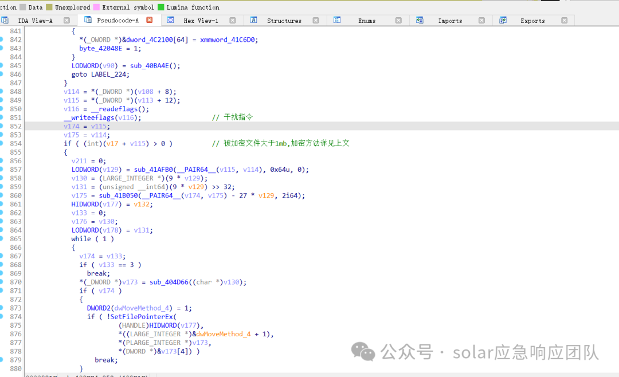Close the Pseudocode-A tab with red X

(x=150, y=20)
